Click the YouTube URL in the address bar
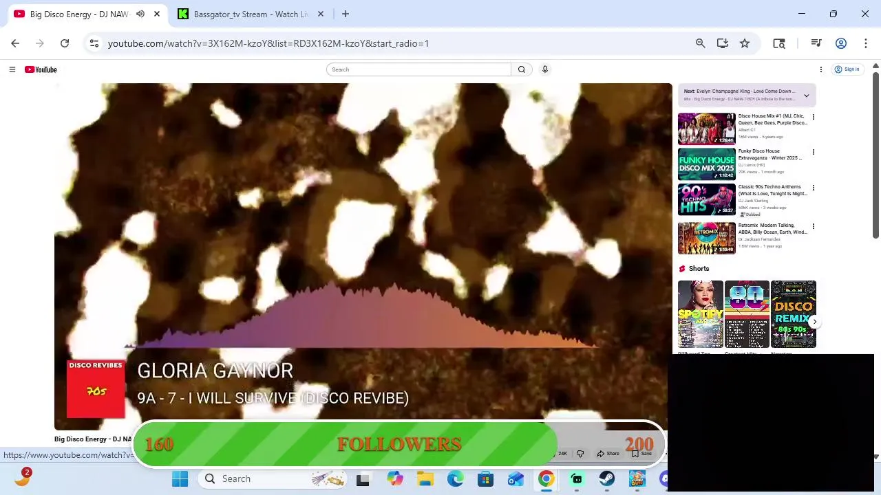This screenshot has width=881, height=495. tap(268, 43)
